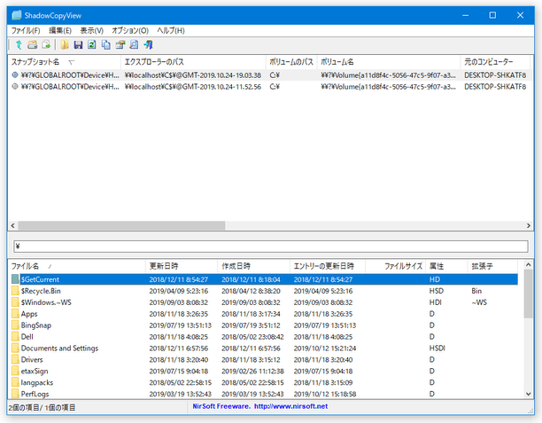The height and width of the screenshot is (423, 542).
Task: Open the 表示(V) menu
Action: point(91,30)
